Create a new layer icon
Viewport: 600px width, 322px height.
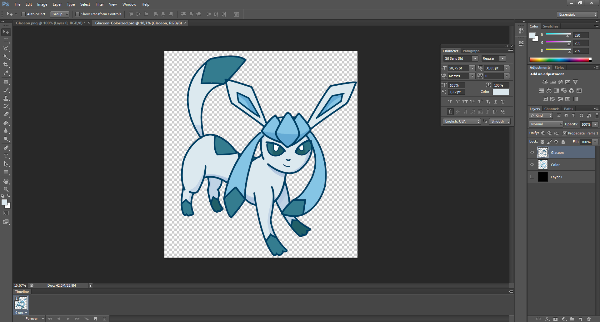coord(581,319)
